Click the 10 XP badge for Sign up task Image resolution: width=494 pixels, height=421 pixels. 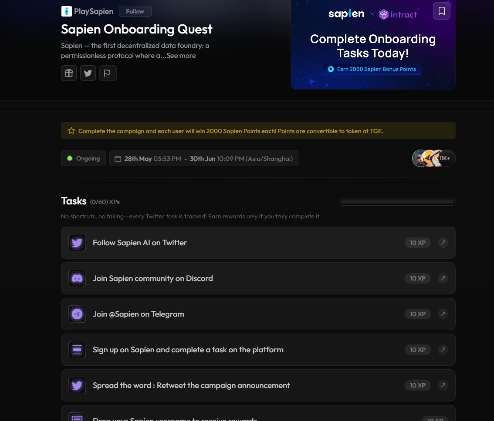[x=418, y=350]
